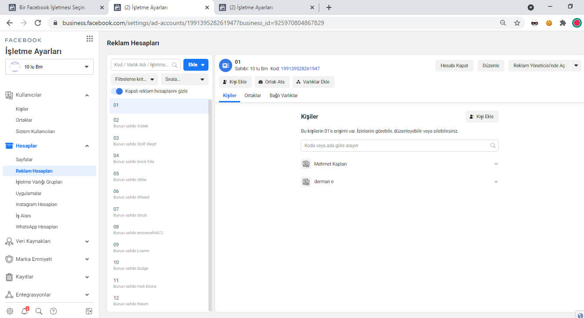Click the Varlıklar Ekle button
Screen dimensions: 584x318
click(313, 82)
